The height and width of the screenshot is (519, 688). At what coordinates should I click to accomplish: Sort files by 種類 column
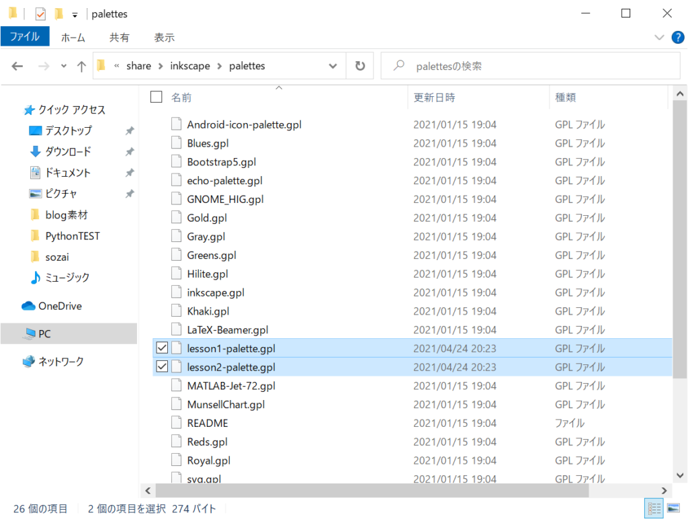[x=565, y=97]
